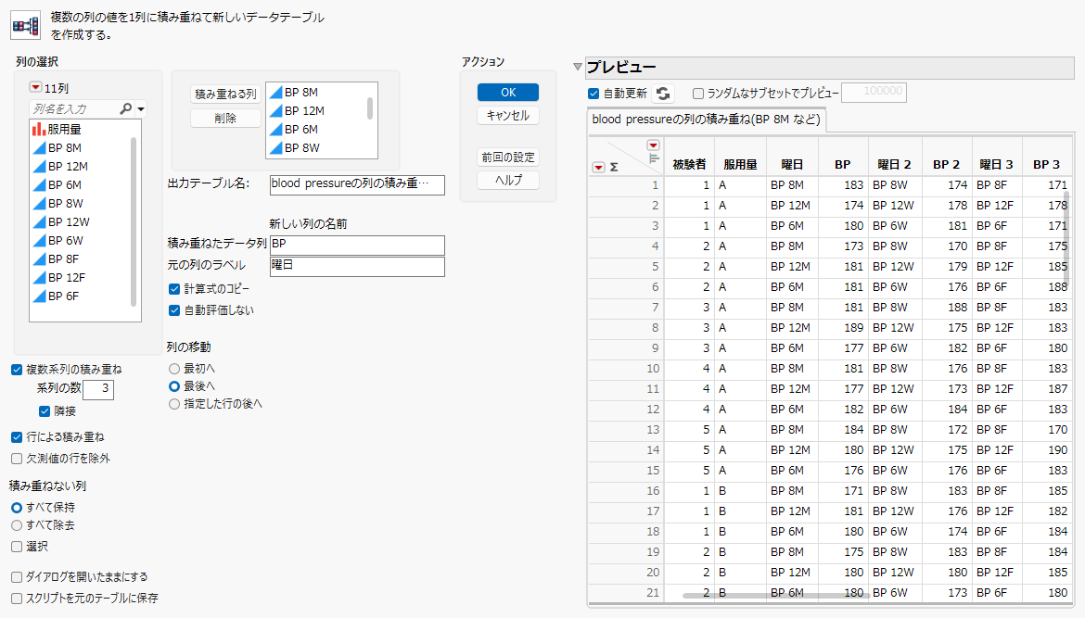Enable the 選択 checkbox
This screenshot has height=618, width=1085.
(17, 547)
